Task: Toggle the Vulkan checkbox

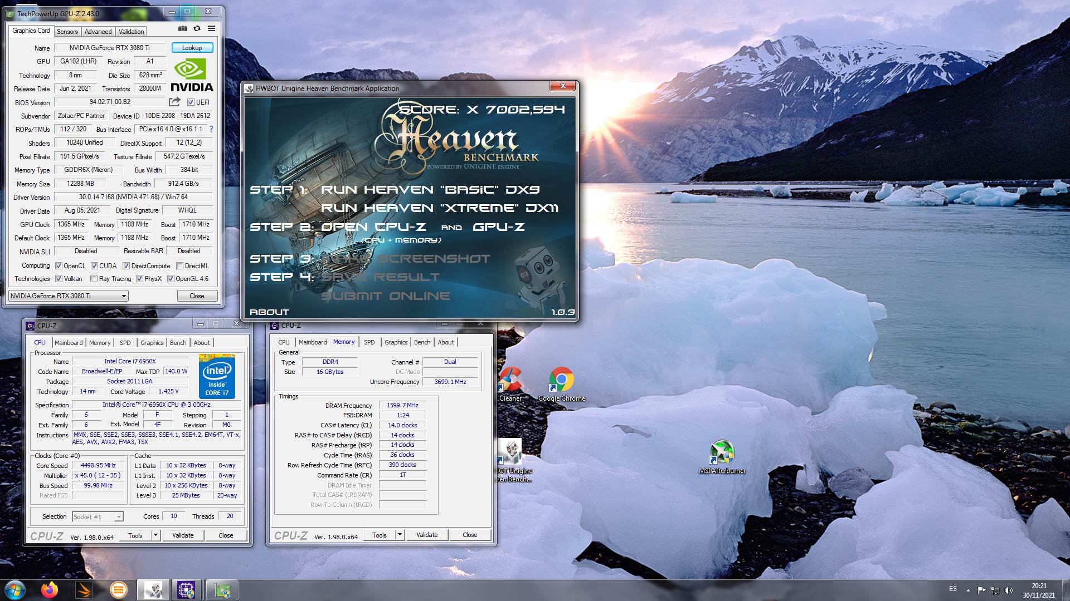Action: click(59, 279)
